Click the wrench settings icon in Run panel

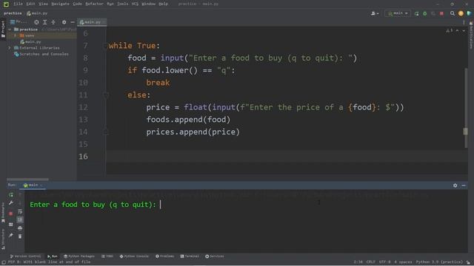pos(11,203)
